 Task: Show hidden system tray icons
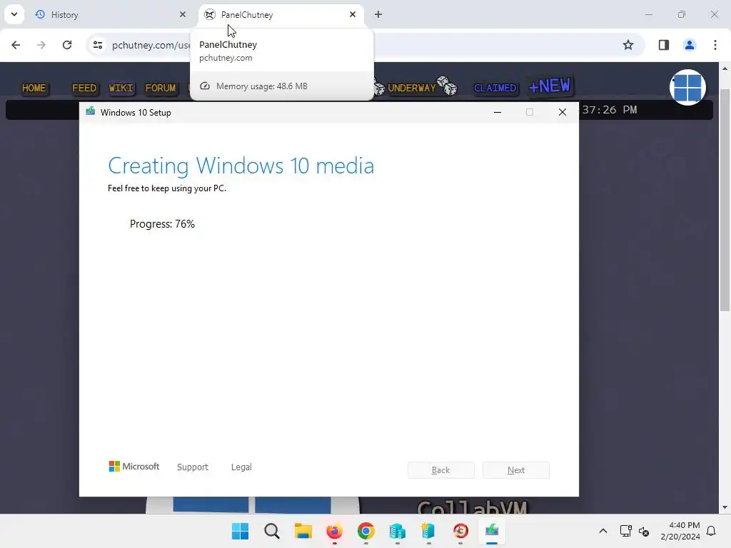(603, 531)
